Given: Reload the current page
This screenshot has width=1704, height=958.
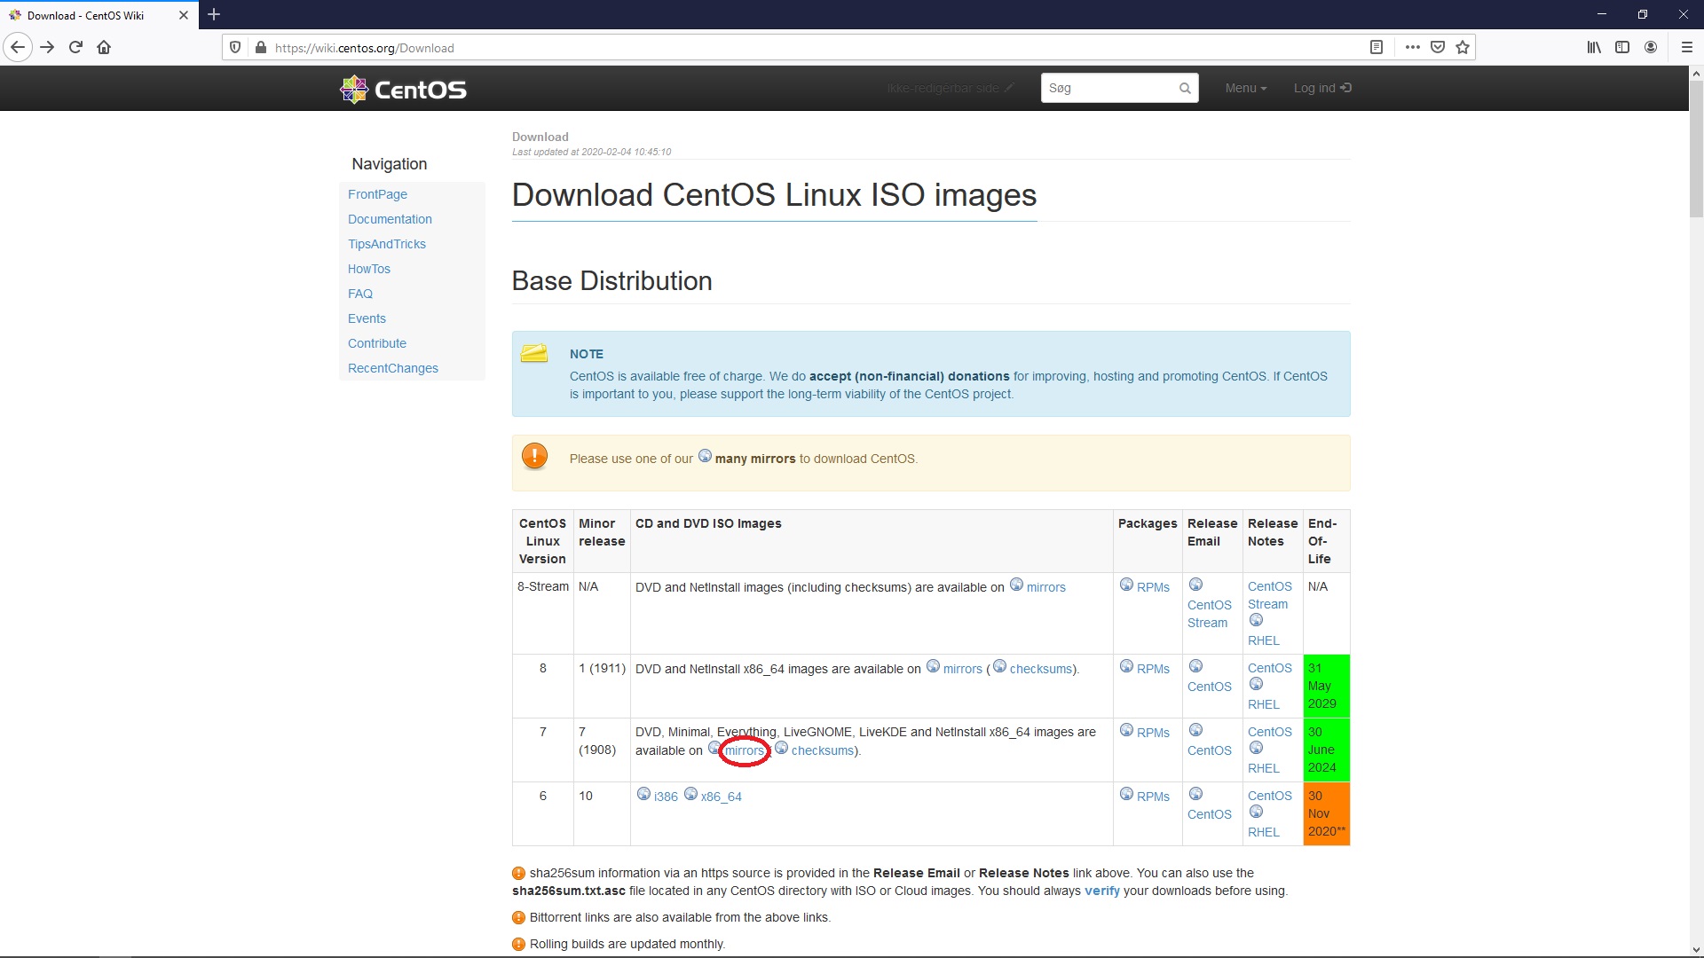Looking at the screenshot, I should [75, 48].
